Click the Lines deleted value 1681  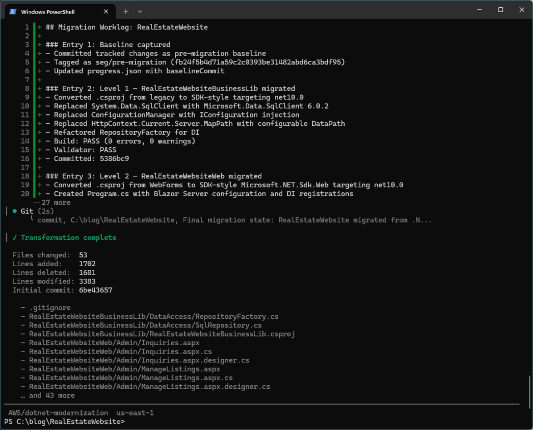click(x=87, y=273)
